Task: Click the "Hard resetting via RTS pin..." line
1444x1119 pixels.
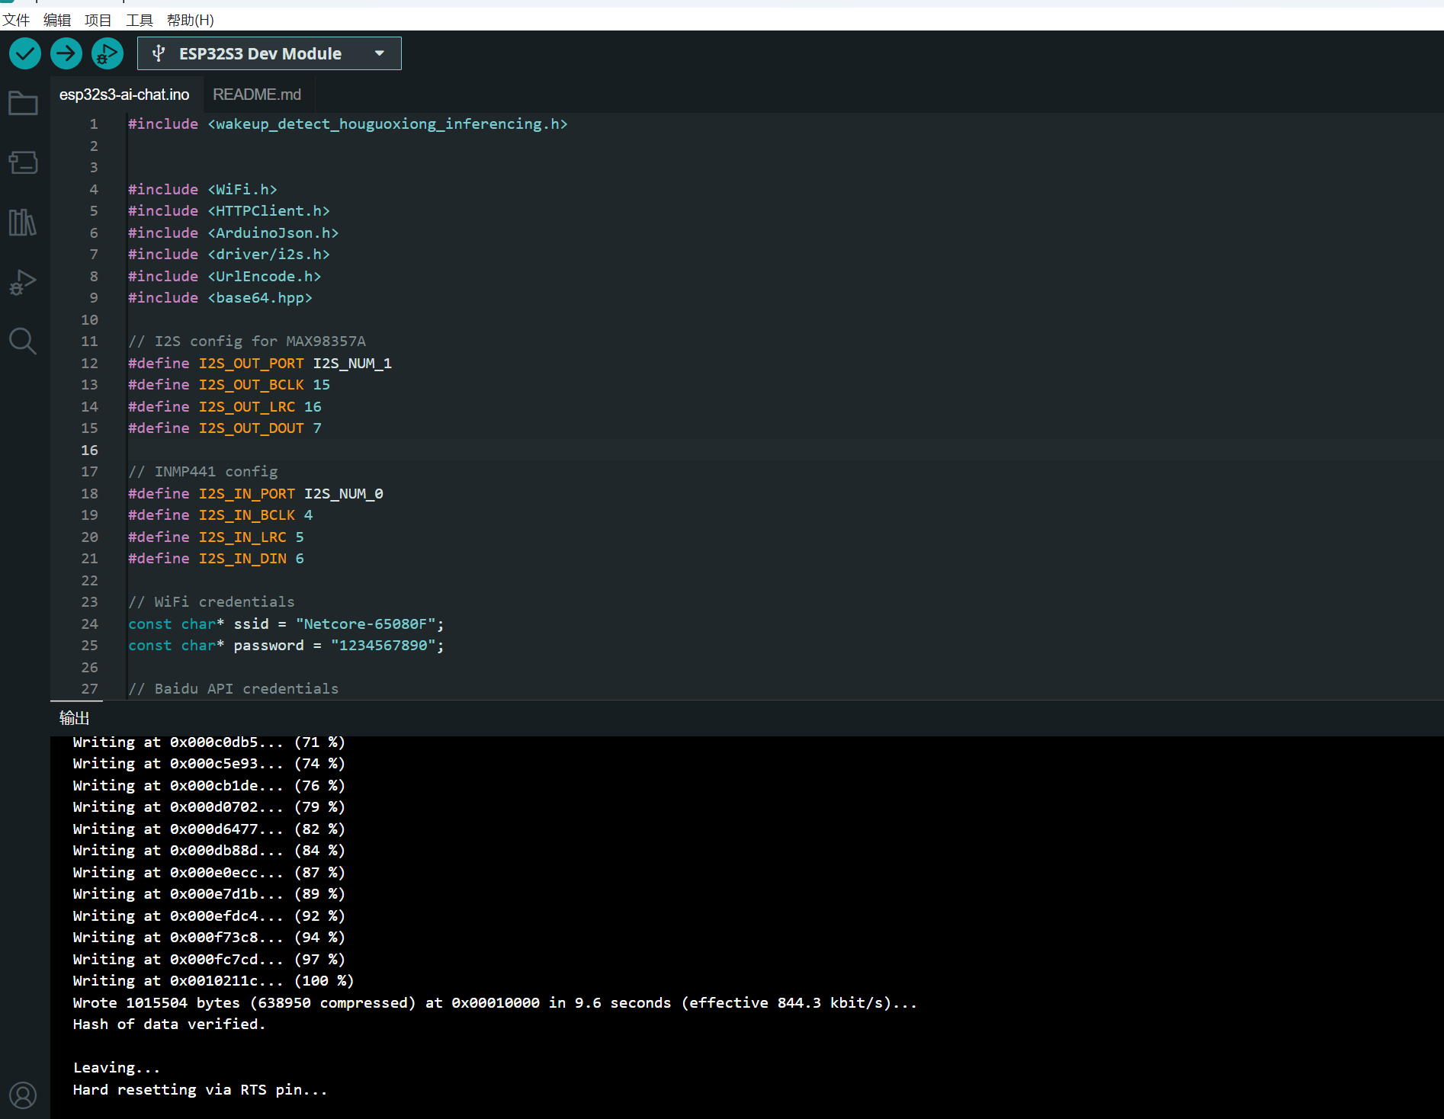Action: coord(200,1090)
